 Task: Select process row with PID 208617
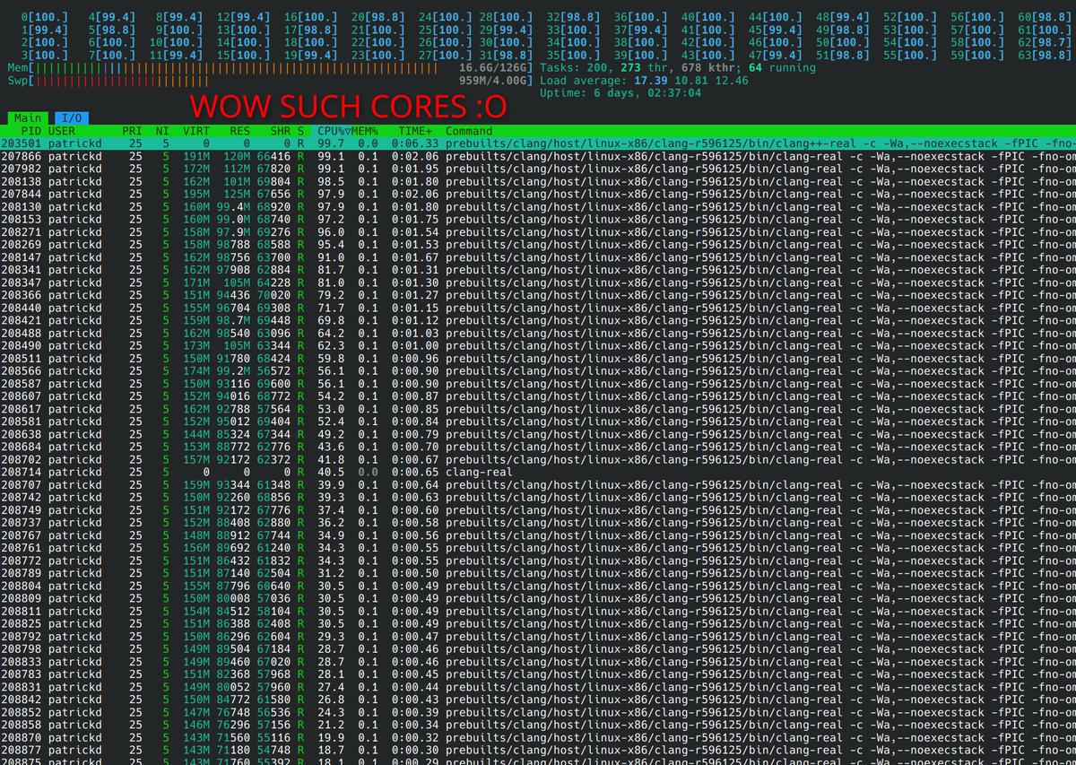coord(538,409)
